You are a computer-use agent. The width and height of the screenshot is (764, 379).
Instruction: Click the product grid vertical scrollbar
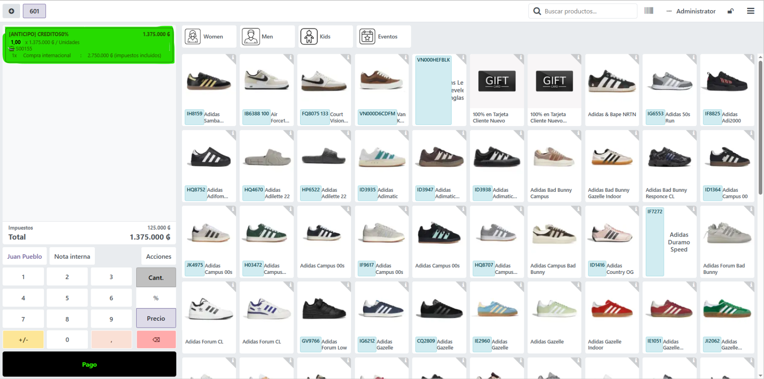click(x=760, y=127)
